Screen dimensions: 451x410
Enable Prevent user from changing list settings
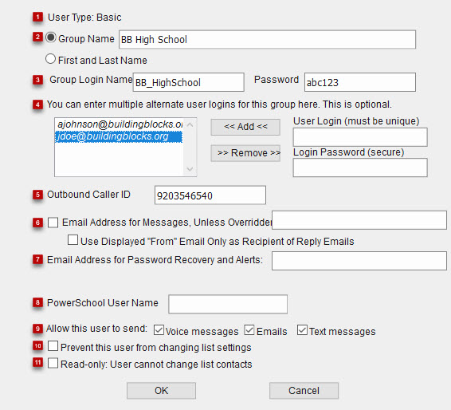pos(53,346)
